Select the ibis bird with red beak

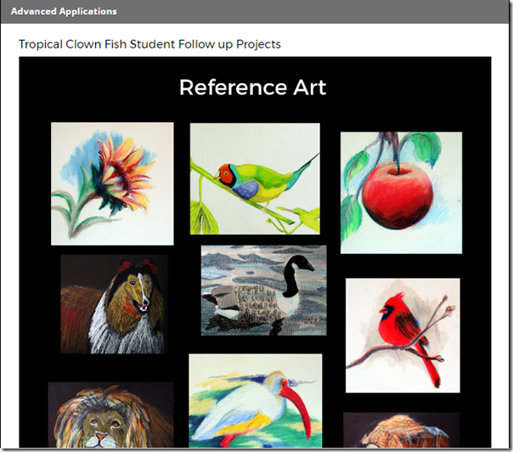(x=255, y=401)
